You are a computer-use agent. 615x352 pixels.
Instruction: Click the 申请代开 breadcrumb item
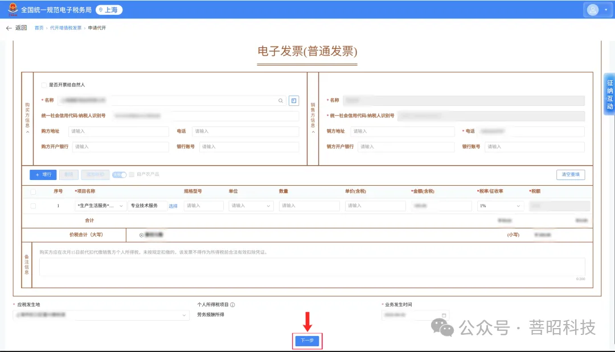pos(97,28)
